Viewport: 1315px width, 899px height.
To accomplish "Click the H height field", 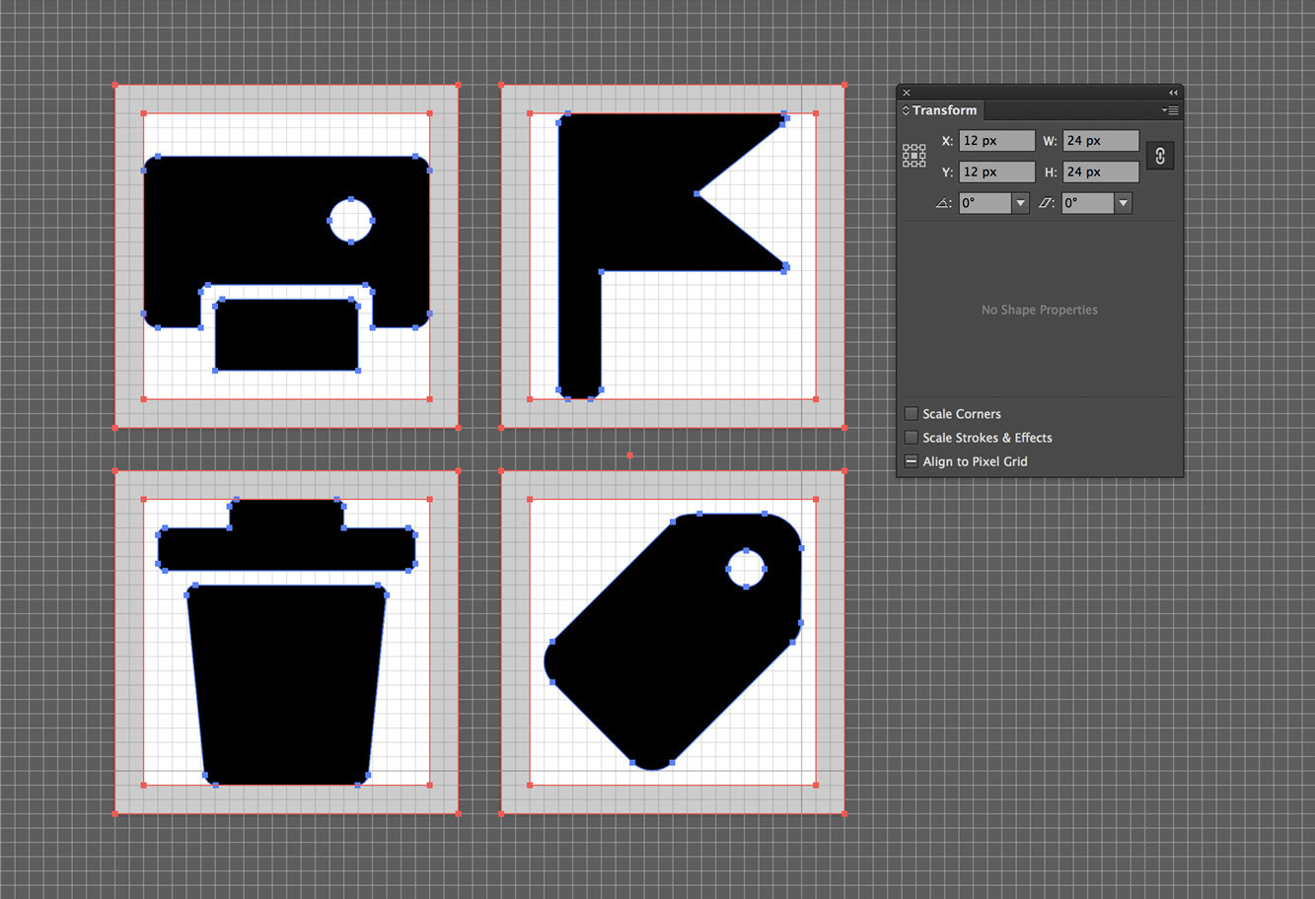I will pyautogui.click(x=1101, y=173).
